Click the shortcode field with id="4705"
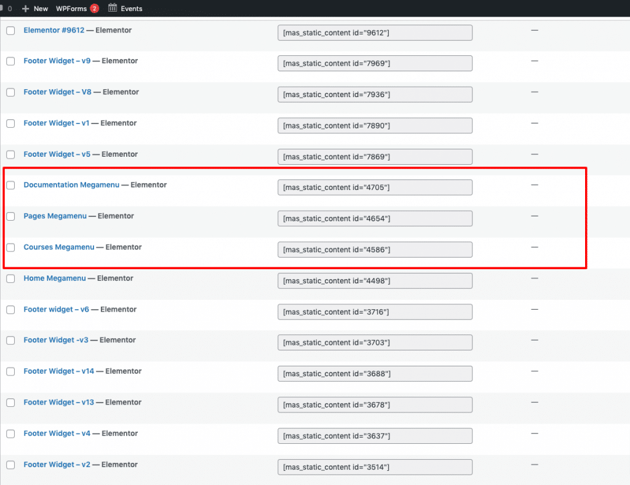The height and width of the screenshot is (485, 630). (x=375, y=187)
